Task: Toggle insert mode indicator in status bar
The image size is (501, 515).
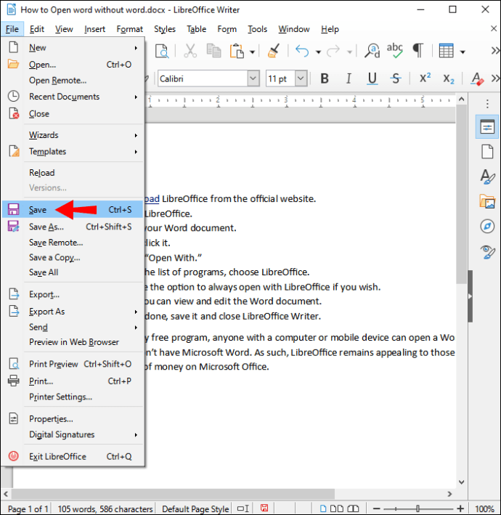Action: coord(243,508)
